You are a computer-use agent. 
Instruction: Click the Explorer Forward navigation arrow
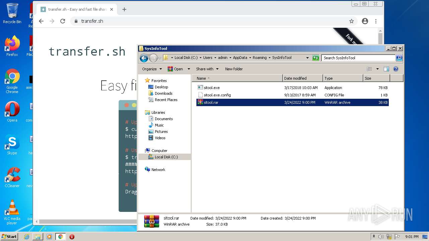(x=153, y=58)
